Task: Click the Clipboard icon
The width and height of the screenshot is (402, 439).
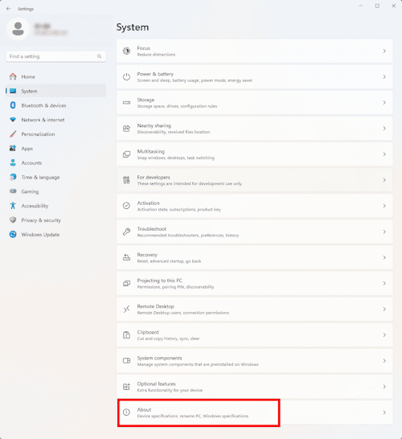Action: point(126,335)
